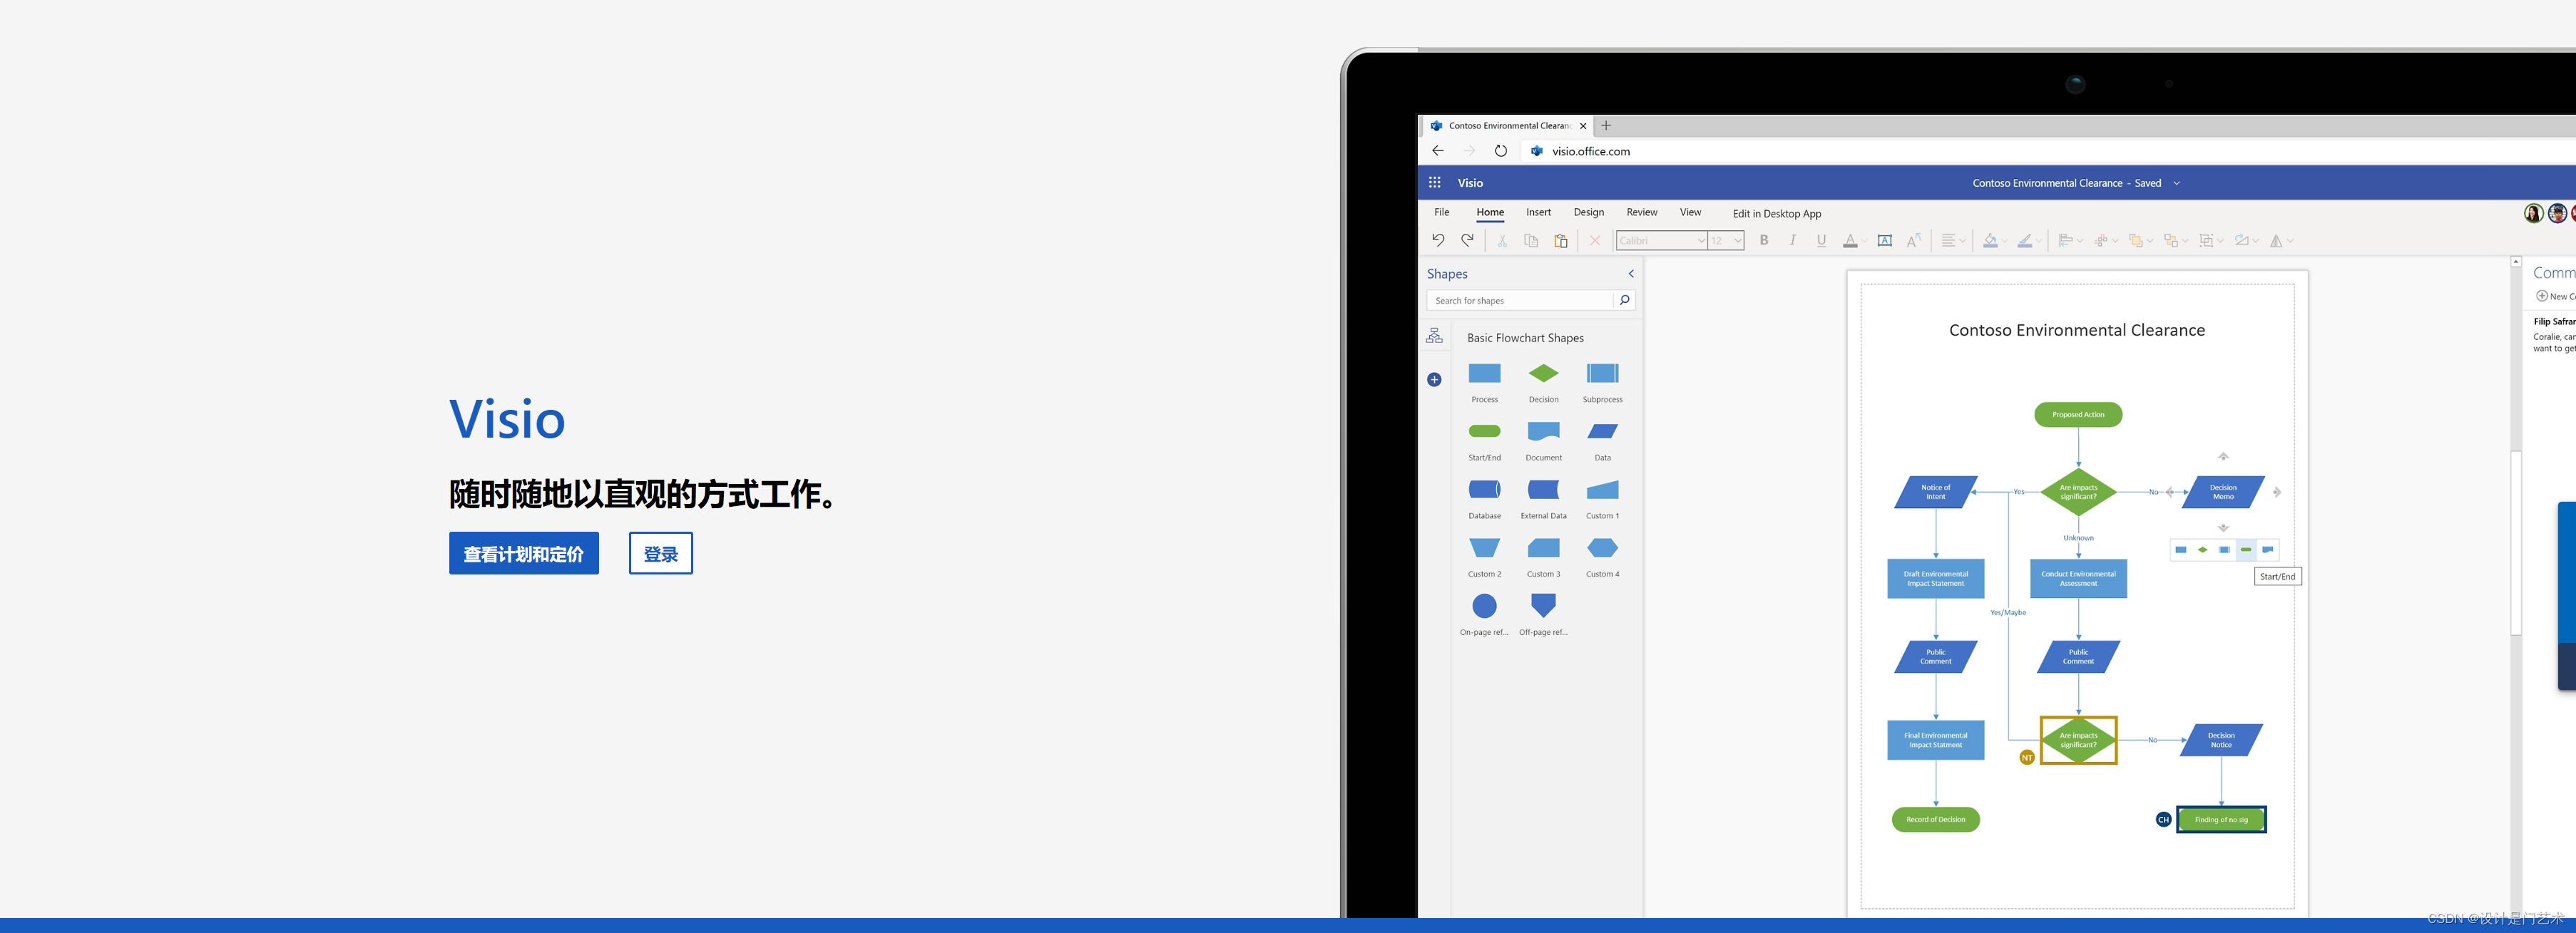Toggle Underline formatting
The width and height of the screenshot is (2576, 933).
coord(1821,239)
